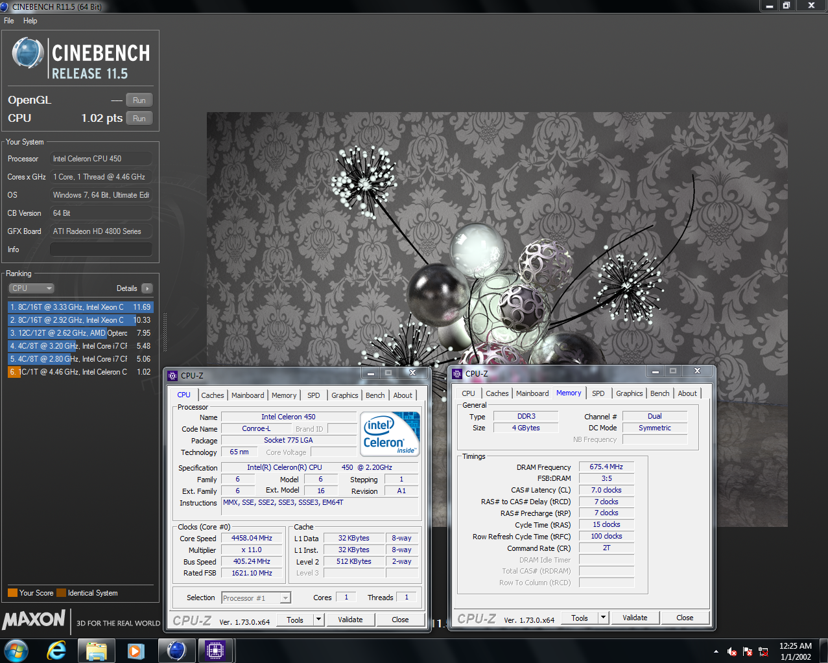Click the DRAM Frequency 675.4 MHz value
This screenshot has height=663, width=828.
606,467
